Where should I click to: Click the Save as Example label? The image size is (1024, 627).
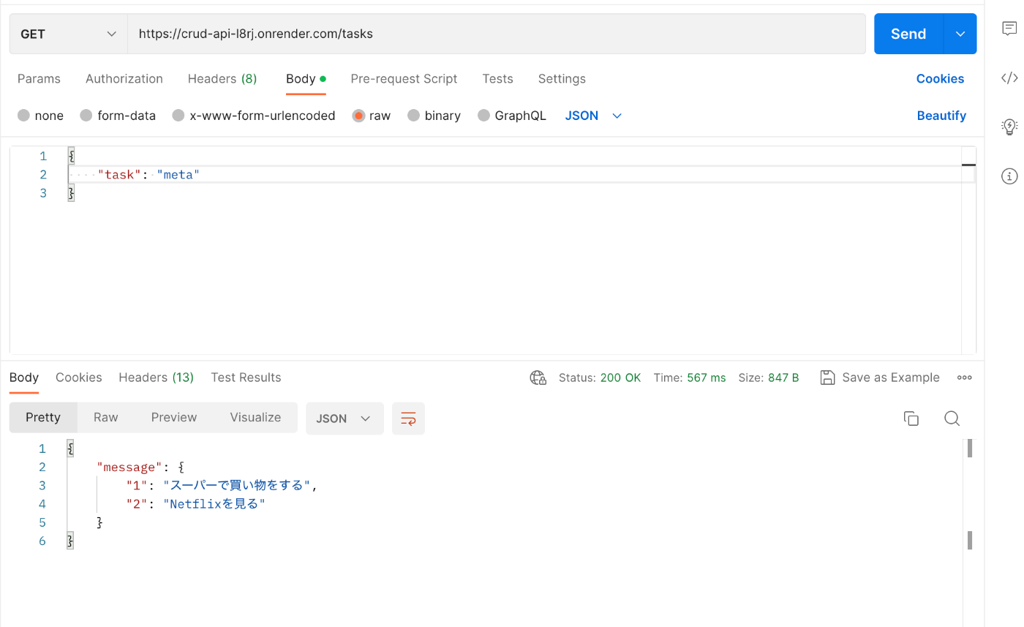[891, 378]
